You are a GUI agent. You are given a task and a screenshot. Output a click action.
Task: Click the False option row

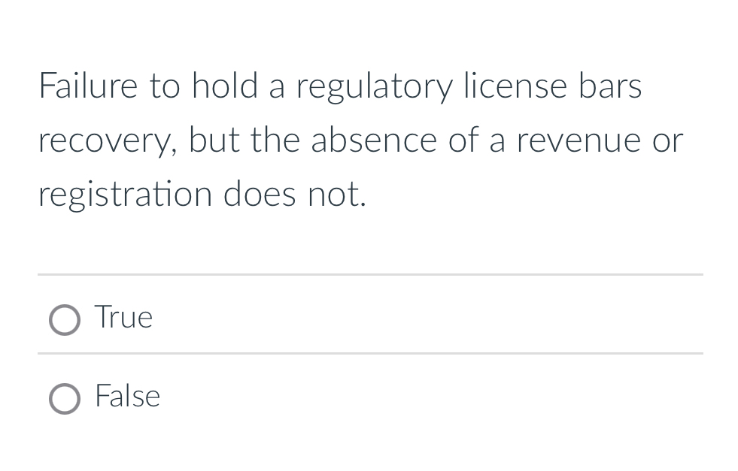301,396
